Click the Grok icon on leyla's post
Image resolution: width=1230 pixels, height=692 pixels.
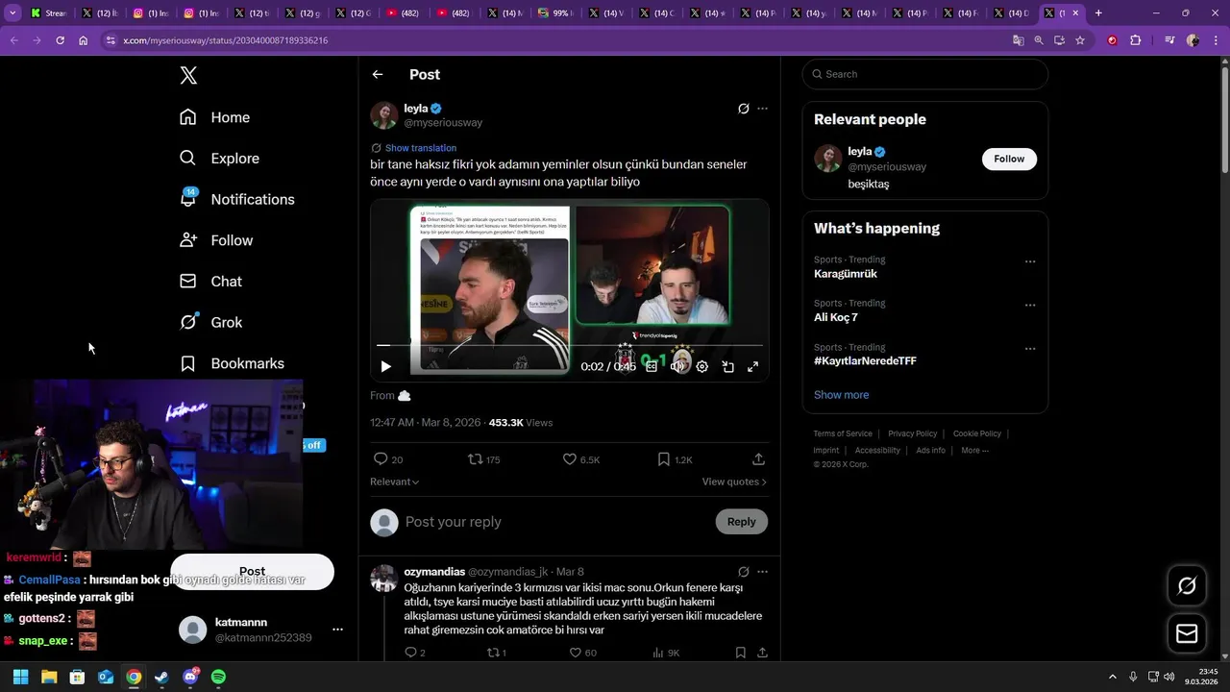point(743,109)
